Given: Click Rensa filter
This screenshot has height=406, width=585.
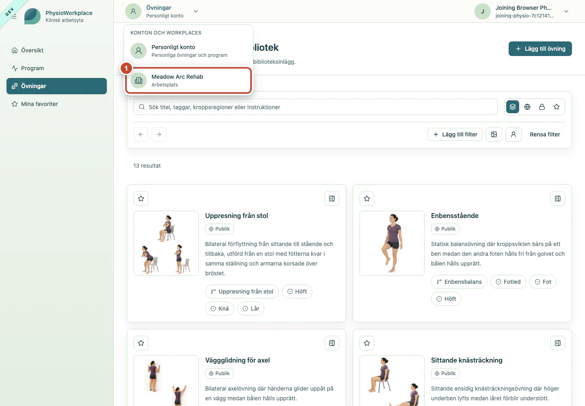Looking at the screenshot, I should (545, 134).
